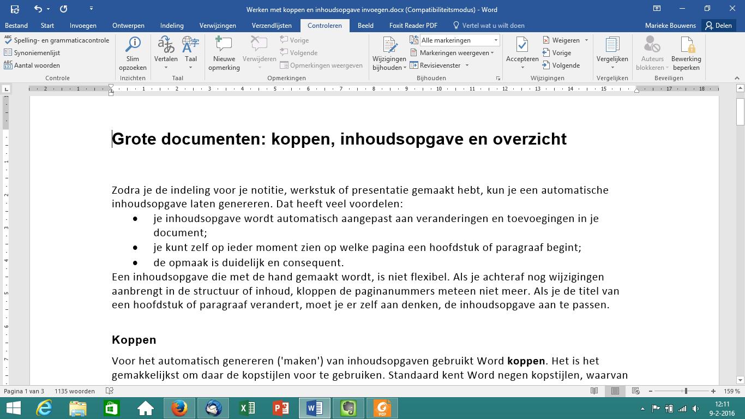Open the Ontwerpen ribbon tab
This screenshot has height=419, width=745.
(x=128, y=25)
